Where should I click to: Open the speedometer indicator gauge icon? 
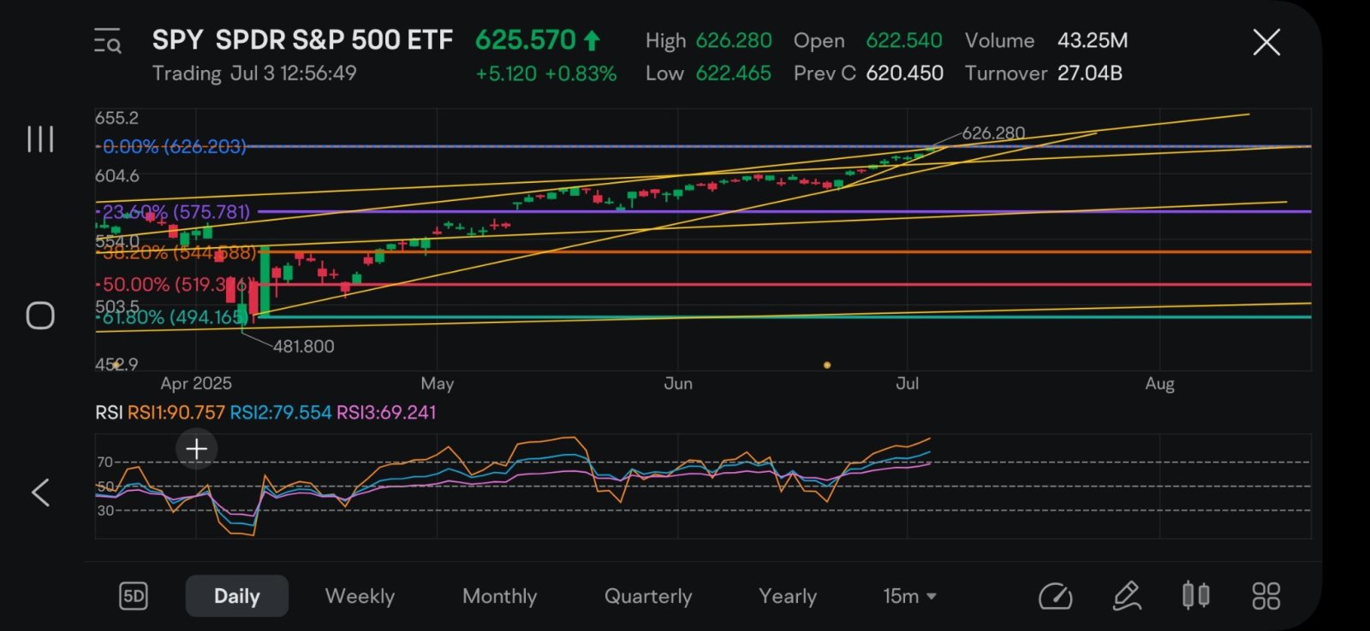tap(1055, 596)
